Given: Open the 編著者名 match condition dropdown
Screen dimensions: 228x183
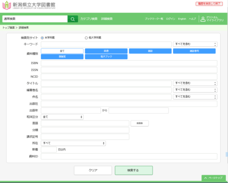Looking at the screenshot, I should 195,90.
